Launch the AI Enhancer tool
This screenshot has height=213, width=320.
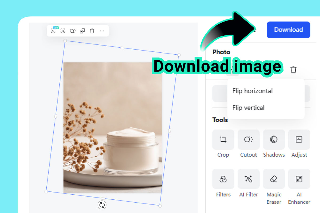click(x=299, y=179)
